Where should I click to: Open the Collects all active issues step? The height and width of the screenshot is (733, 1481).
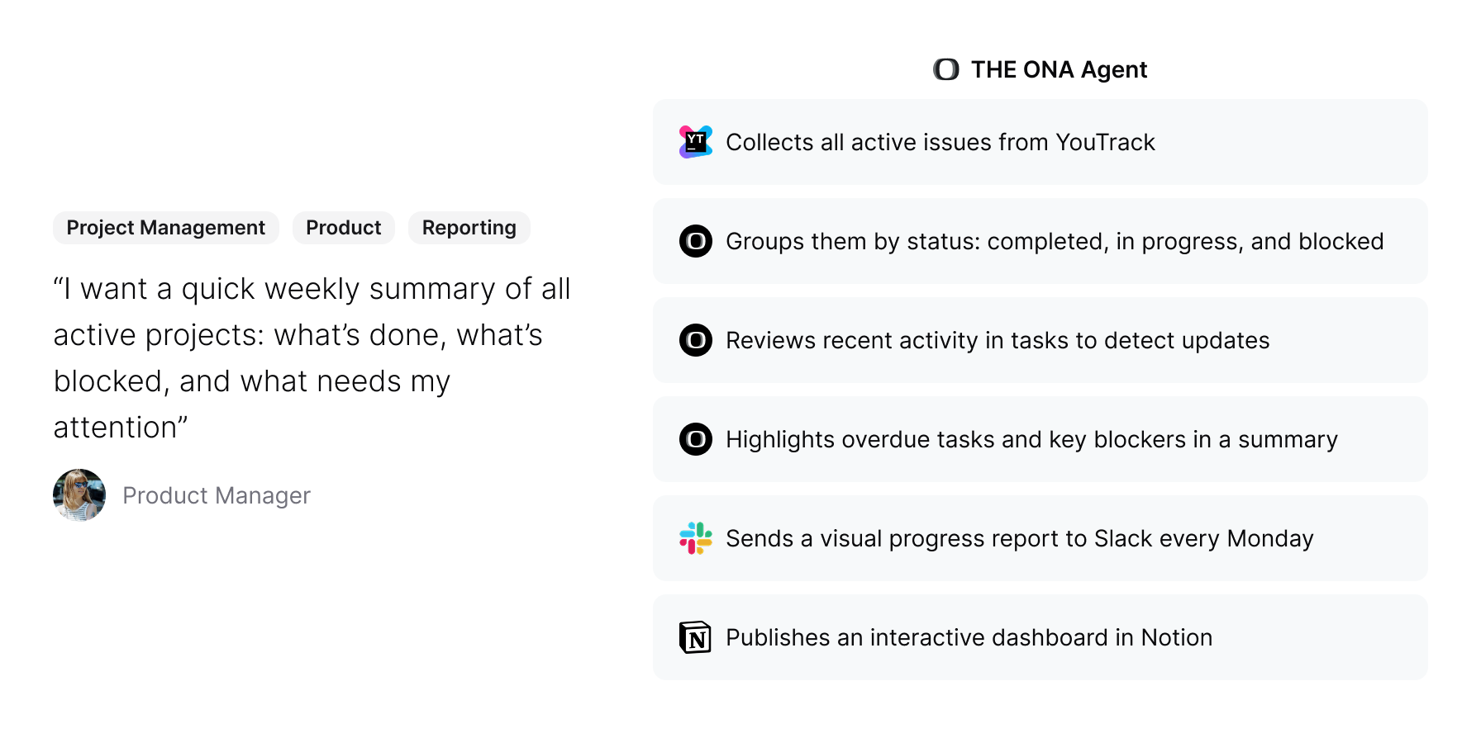(x=940, y=142)
